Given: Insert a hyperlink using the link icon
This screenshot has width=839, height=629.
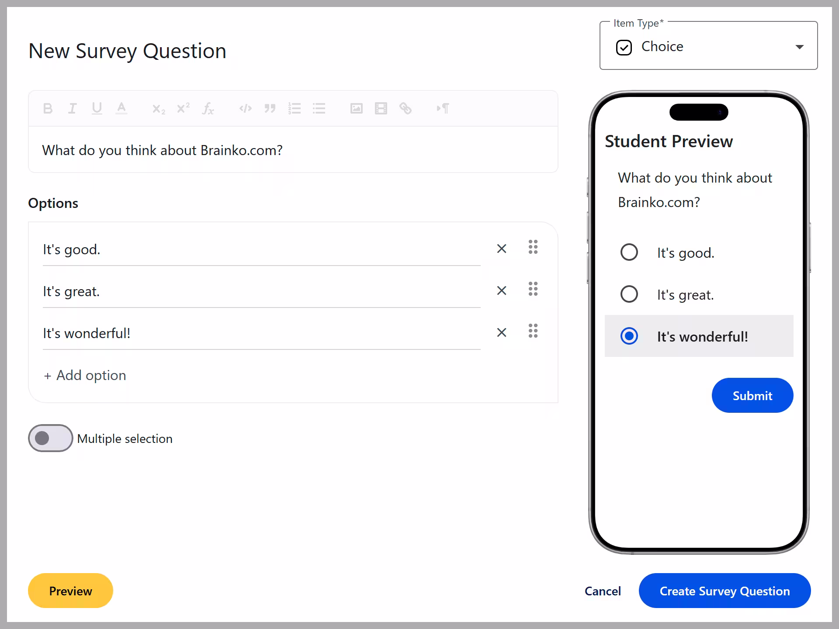Looking at the screenshot, I should [x=406, y=108].
